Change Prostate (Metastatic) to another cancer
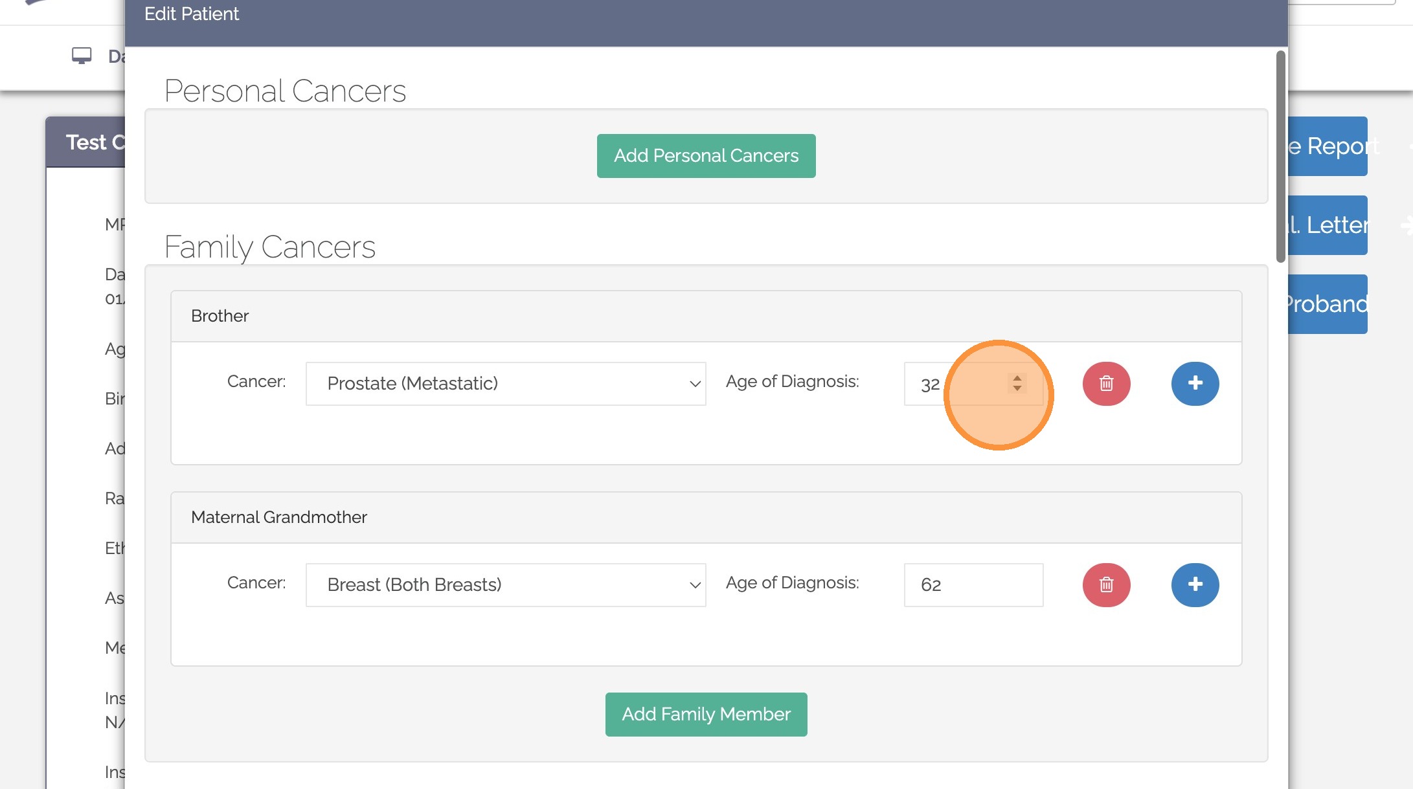The height and width of the screenshot is (789, 1413). tap(505, 383)
